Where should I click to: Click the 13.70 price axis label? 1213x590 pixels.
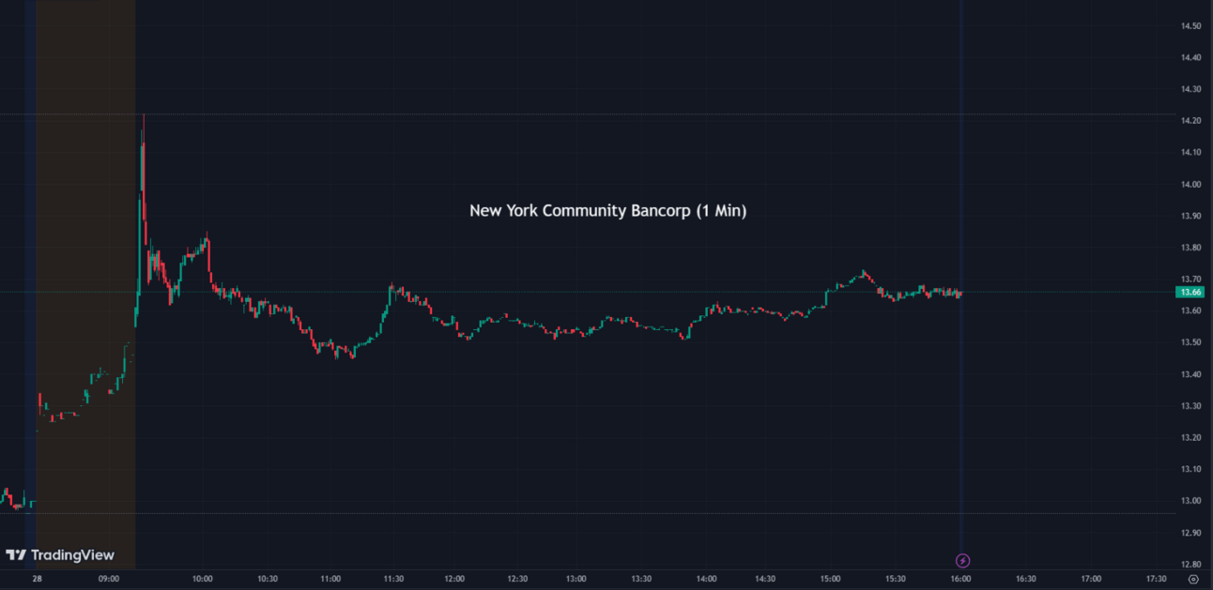tap(1190, 280)
